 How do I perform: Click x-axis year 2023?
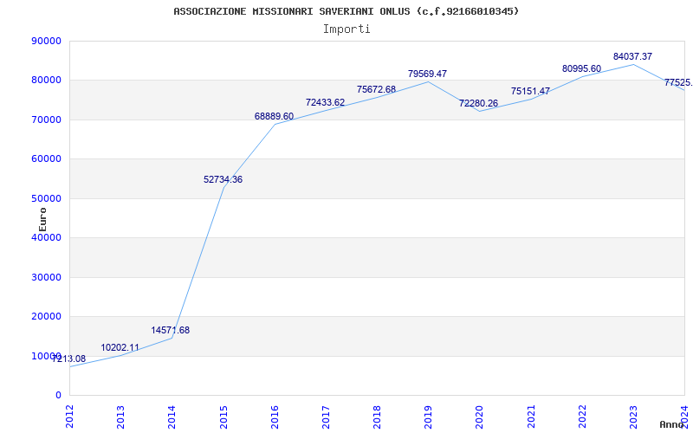click(633, 417)
